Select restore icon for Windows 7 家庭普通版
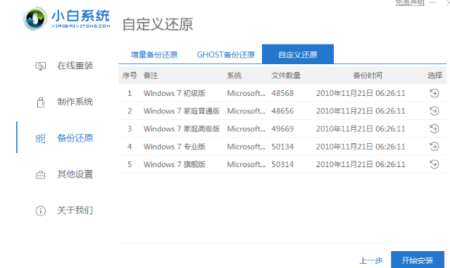450x268 pixels. click(435, 111)
